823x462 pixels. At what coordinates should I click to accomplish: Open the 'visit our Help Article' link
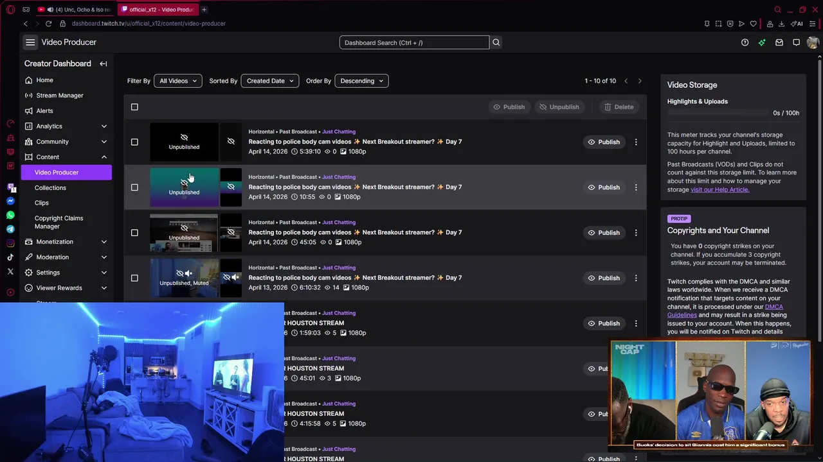(719, 189)
